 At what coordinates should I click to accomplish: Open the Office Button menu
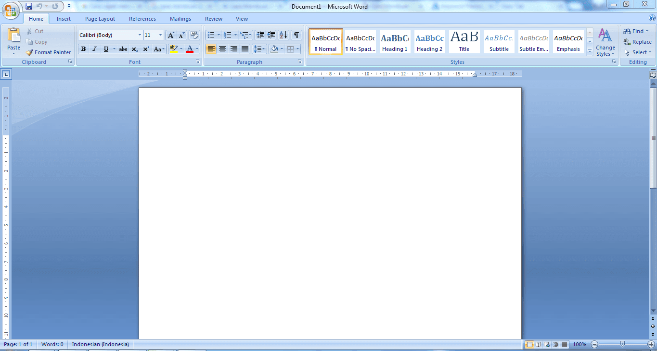click(x=11, y=11)
